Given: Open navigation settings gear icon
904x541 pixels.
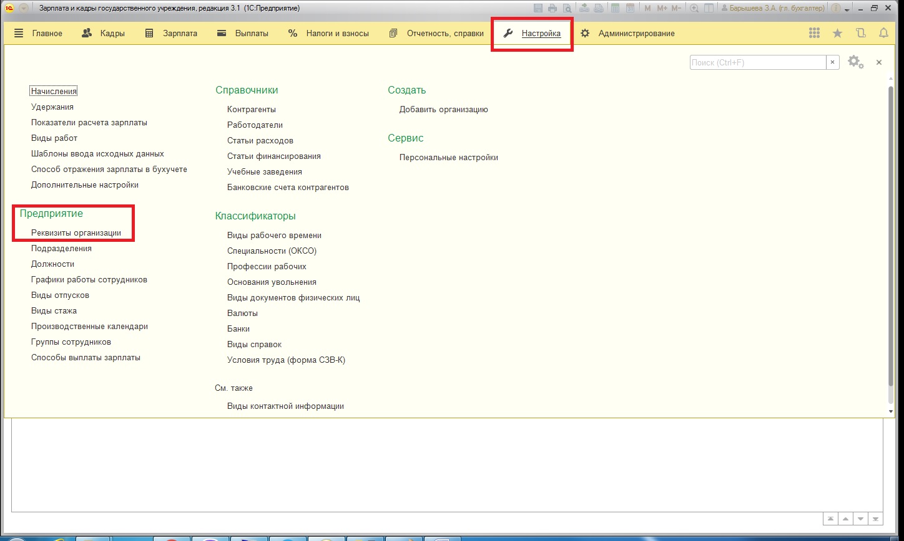Looking at the screenshot, I should coord(855,62).
